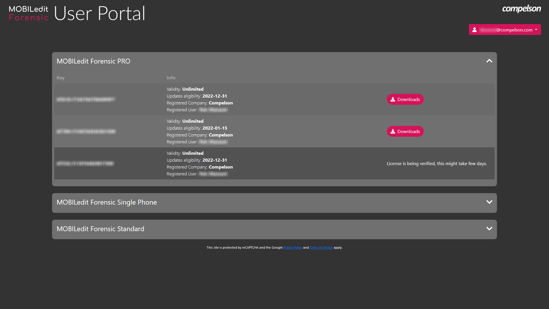Screen dimensions: 549x309
Task: Select the first license key in the Key column
Action: [x=86, y=100]
